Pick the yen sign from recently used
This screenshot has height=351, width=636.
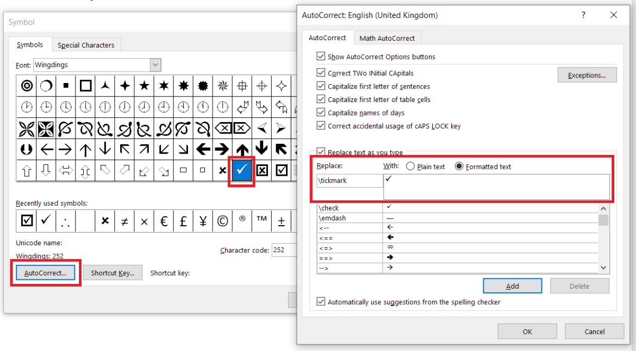[x=203, y=221]
